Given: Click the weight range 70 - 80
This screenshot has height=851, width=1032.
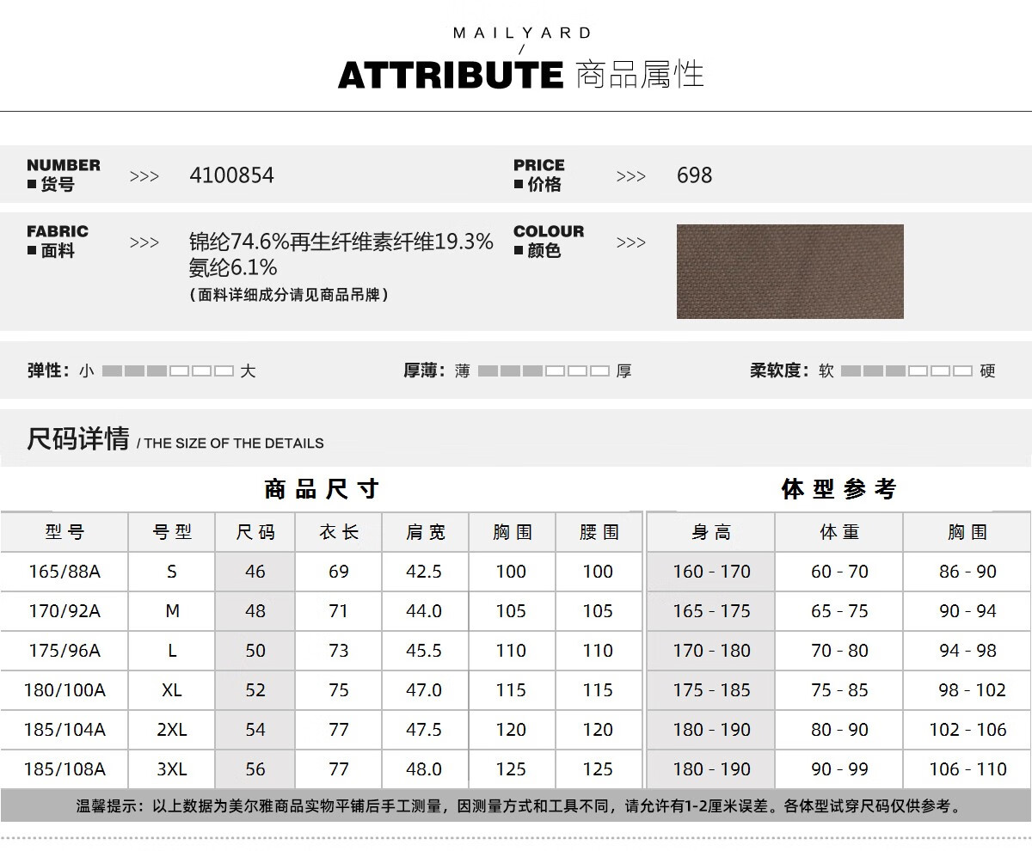Looking at the screenshot, I should 839,651.
